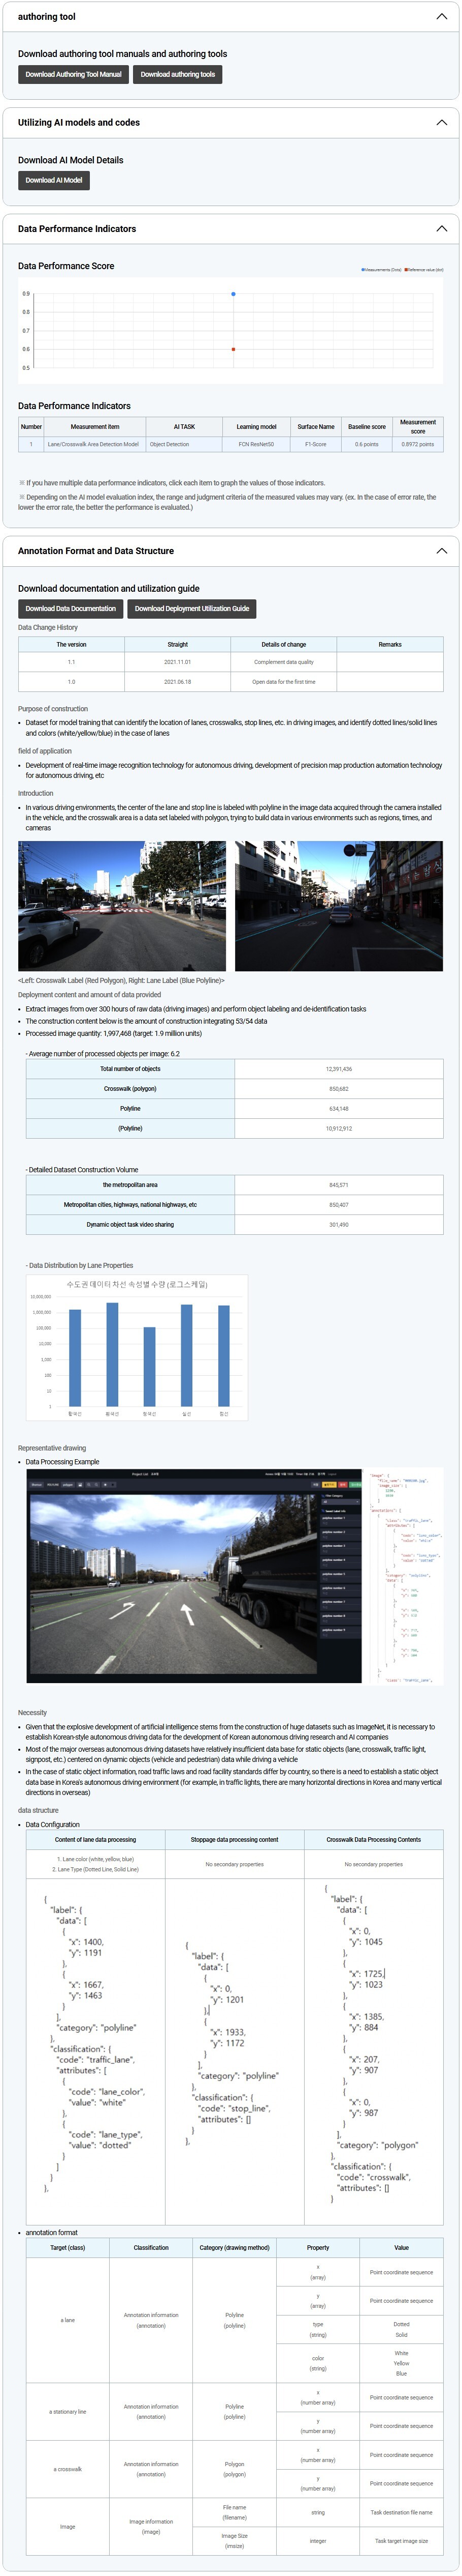Click the tallest bar in lane chart
This screenshot has height=2576, width=462.
pyautogui.click(x=112, y=1354)
